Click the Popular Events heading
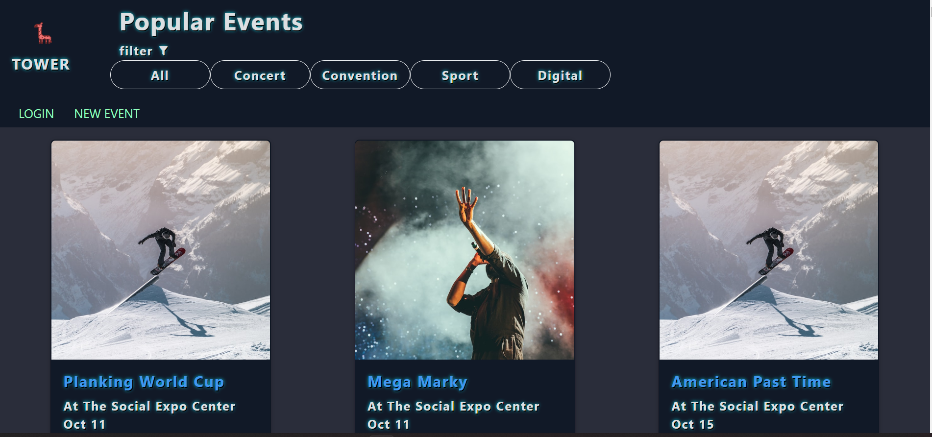Image resolution: width=932 pixels, height=437 pixels. coord(211,23)
